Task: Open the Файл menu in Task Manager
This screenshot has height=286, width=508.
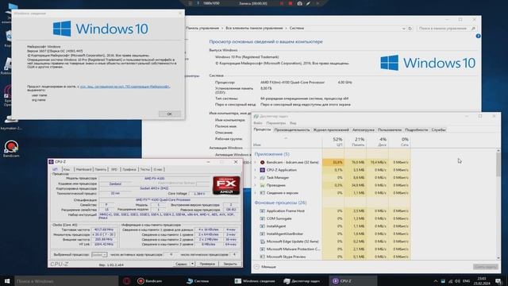Action: tap(258, 123)
